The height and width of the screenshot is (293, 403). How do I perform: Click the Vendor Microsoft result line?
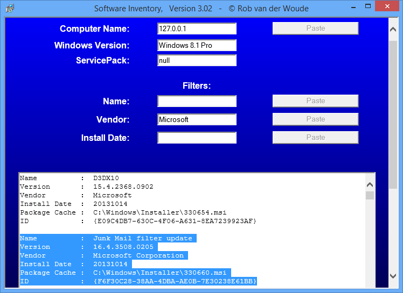[x=76, y=195]
